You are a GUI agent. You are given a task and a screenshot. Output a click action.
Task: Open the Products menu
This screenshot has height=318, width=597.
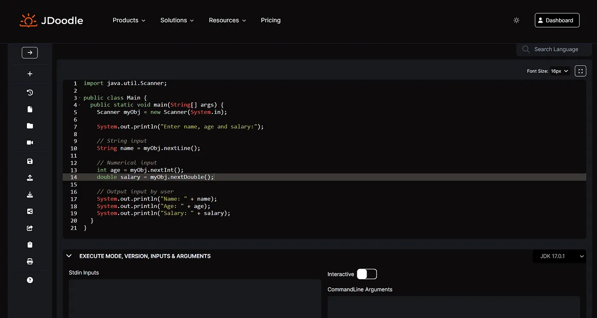point(129,20)
